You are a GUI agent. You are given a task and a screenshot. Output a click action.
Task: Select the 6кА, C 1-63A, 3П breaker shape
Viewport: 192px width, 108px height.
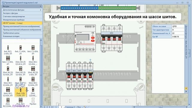pyautogui.click(x=33, y=50)
